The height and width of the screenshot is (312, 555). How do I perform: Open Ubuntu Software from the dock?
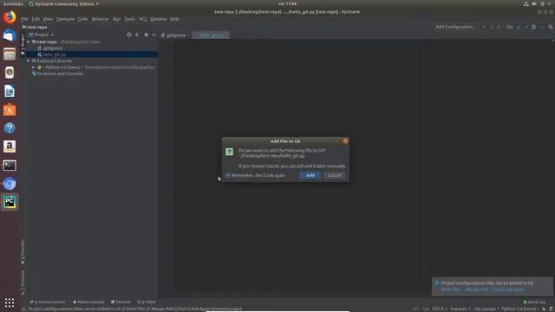[x=10, y=110]
